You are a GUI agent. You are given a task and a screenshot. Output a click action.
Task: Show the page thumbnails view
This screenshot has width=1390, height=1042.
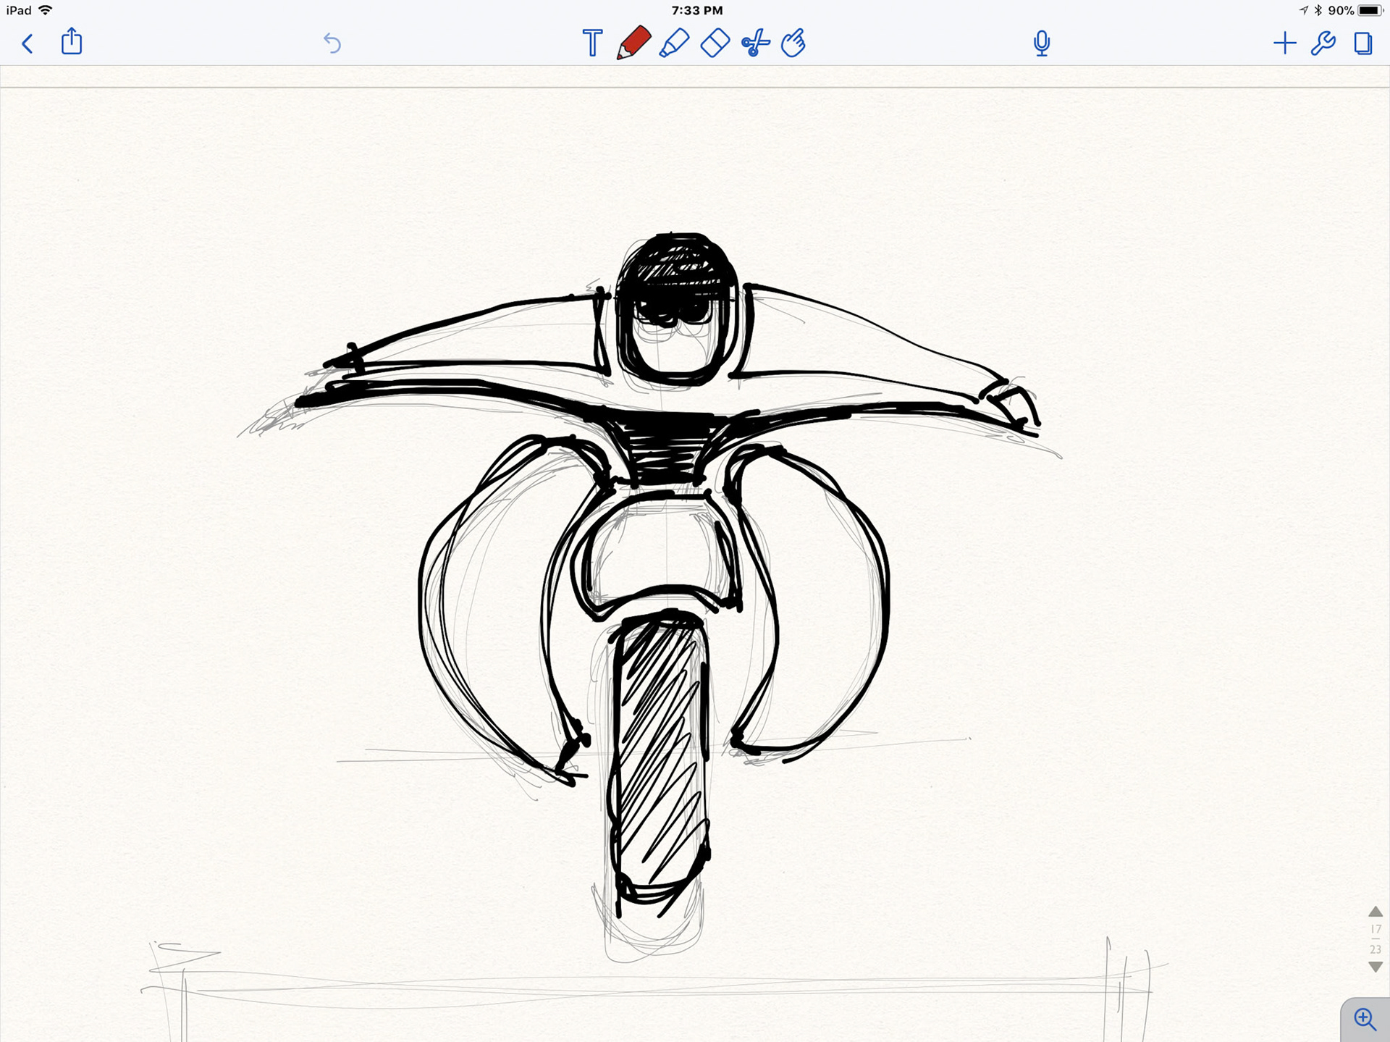tap(1362, 43)
